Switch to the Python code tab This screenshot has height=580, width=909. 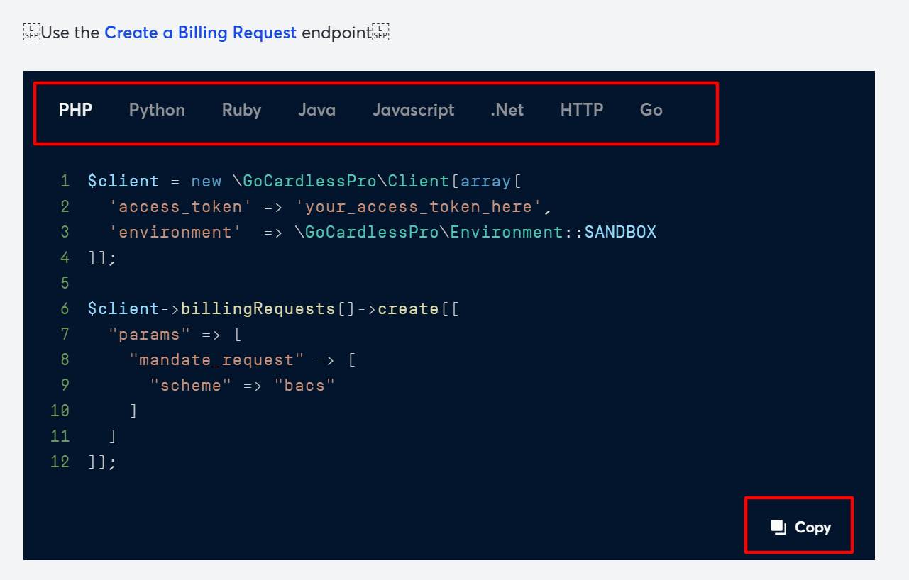pos(157,110)
